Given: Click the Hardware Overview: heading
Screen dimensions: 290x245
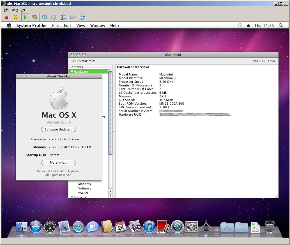Looking at the screenshot, I should [133, 67].
